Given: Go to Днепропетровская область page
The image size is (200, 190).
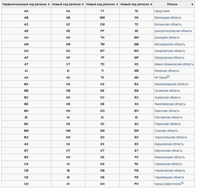Looking at the screenshot, I should pyautogui.click(x=173, y=31).
